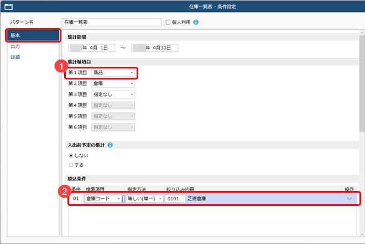Open the 第3項目 dropdown showing 指定なし

pos(113,94)
